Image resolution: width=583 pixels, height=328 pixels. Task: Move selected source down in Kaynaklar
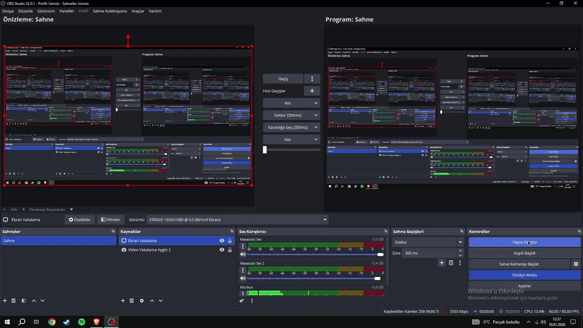(160, 301)
